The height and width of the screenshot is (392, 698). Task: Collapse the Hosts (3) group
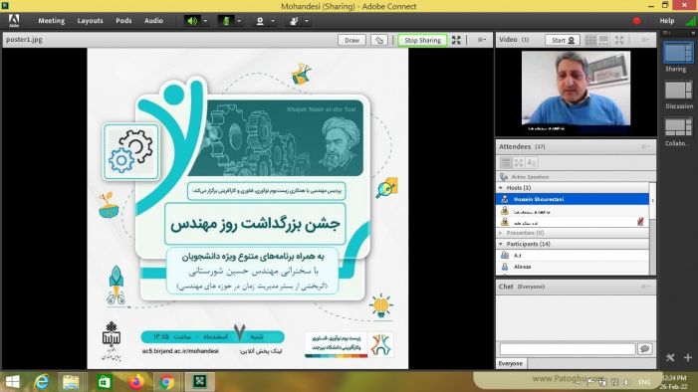pyautogui.click(x=501, y=188)
